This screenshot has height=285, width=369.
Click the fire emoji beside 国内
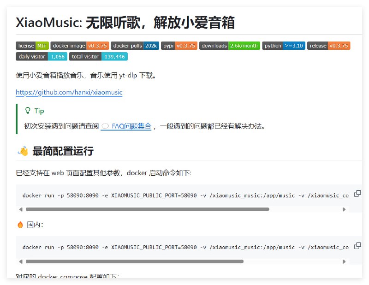[x=20, y=225]
